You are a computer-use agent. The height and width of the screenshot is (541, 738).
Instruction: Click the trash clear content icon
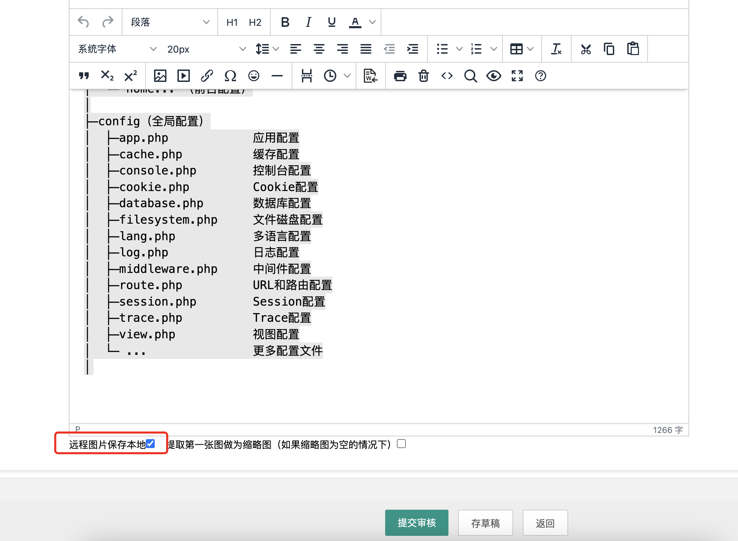click(423, 76)
